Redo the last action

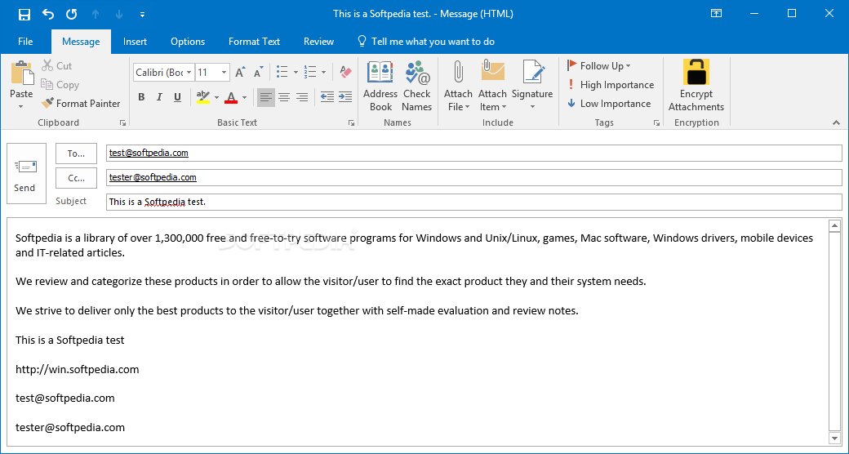72,14
